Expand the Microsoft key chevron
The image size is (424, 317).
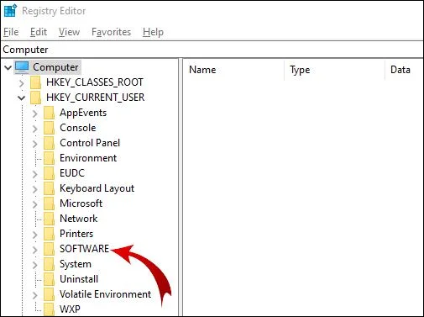click(x=35, y=204)
